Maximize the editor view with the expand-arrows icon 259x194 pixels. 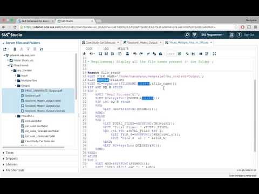tap(214, 54)
